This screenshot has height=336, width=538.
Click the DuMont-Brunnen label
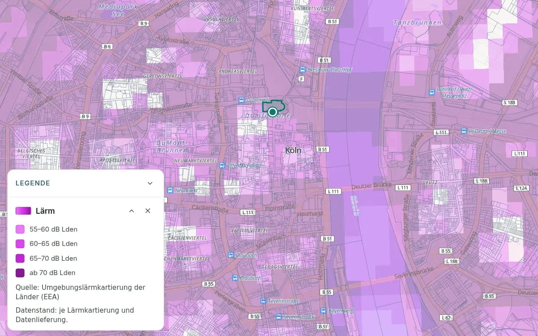click(172, 146)
